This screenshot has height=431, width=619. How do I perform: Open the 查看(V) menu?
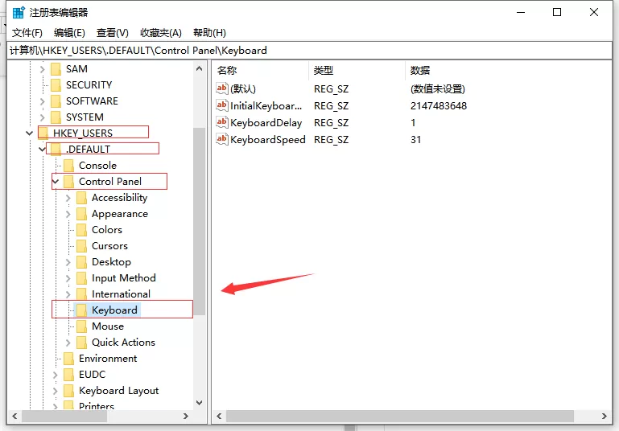click(113, 33)
